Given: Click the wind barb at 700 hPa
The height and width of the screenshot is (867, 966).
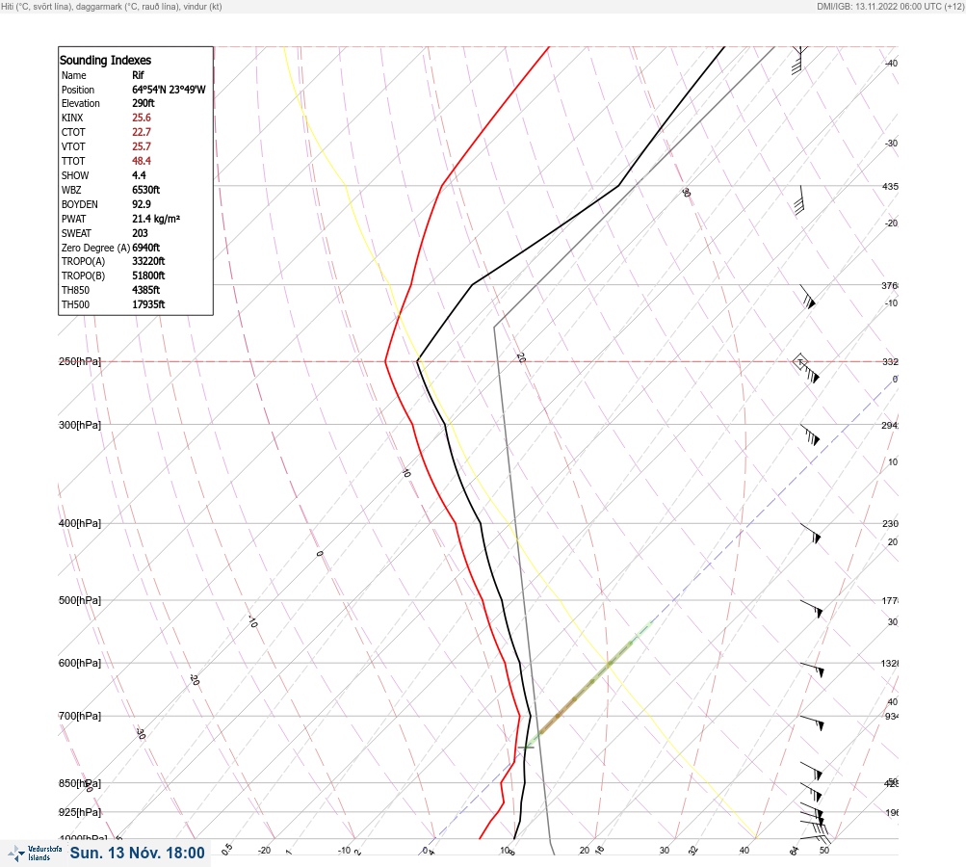Looking at the screenshot, I should pos(812,722).
